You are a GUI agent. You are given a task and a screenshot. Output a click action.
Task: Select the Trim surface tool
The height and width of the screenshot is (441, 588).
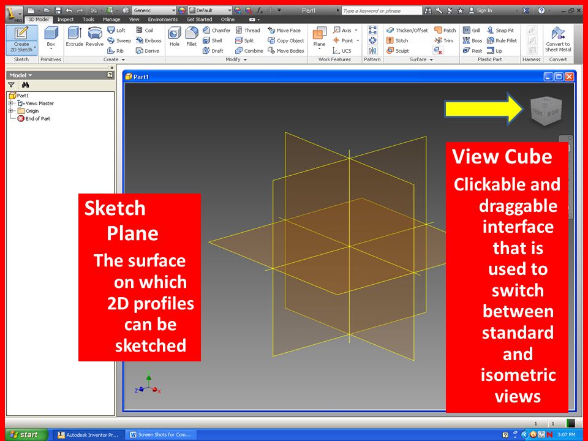tap(443, 40)
